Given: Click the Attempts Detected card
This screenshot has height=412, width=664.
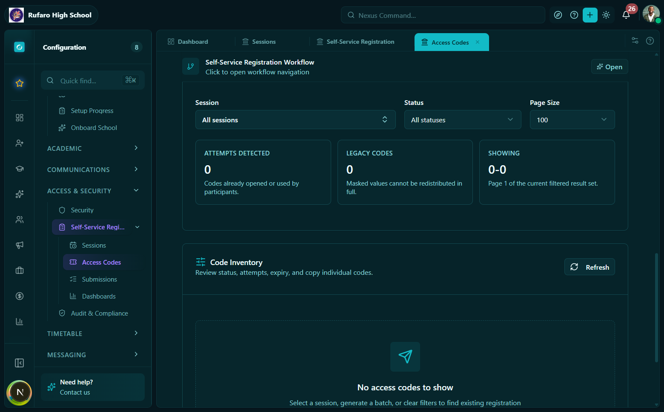Looking at the screenshot, I should click(263, 172).
